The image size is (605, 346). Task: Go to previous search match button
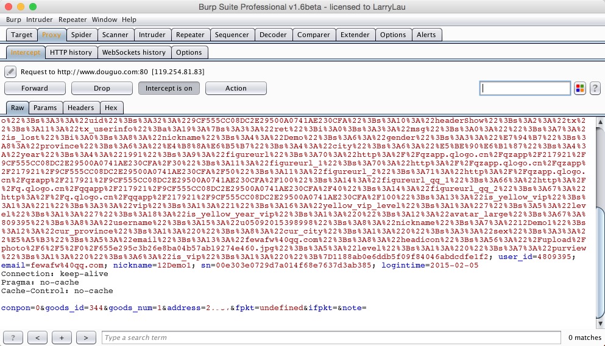tap(37, 337)
